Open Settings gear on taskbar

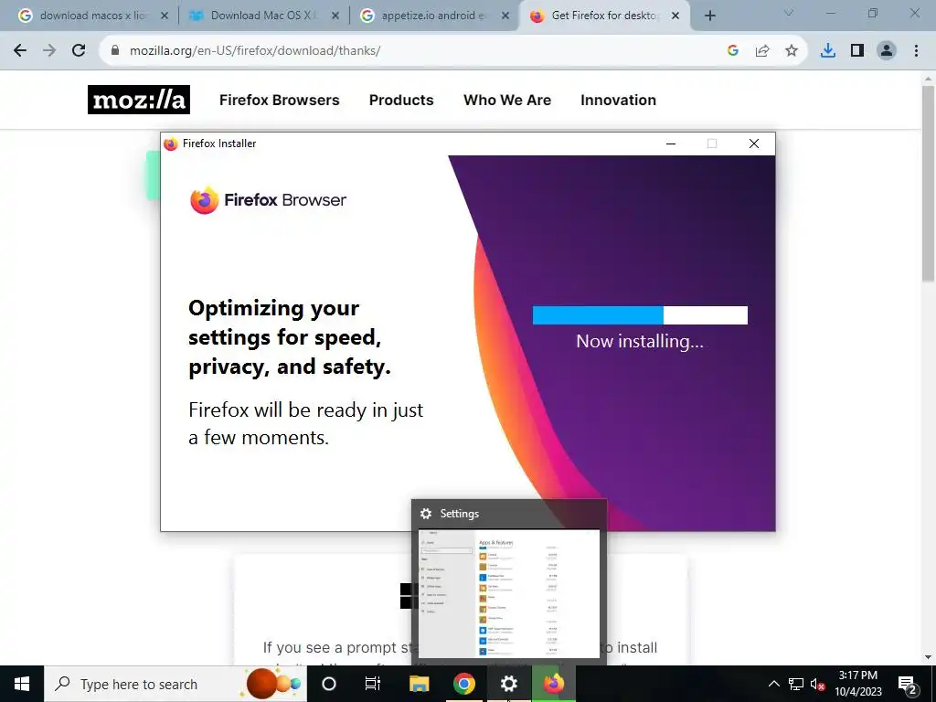coord(508,684)
